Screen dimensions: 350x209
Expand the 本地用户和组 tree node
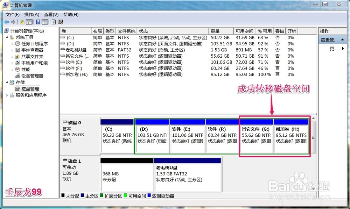12,63
